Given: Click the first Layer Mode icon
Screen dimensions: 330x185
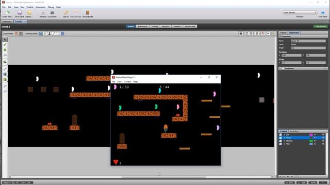Looking at the screenshot, I should pos(16,33).
